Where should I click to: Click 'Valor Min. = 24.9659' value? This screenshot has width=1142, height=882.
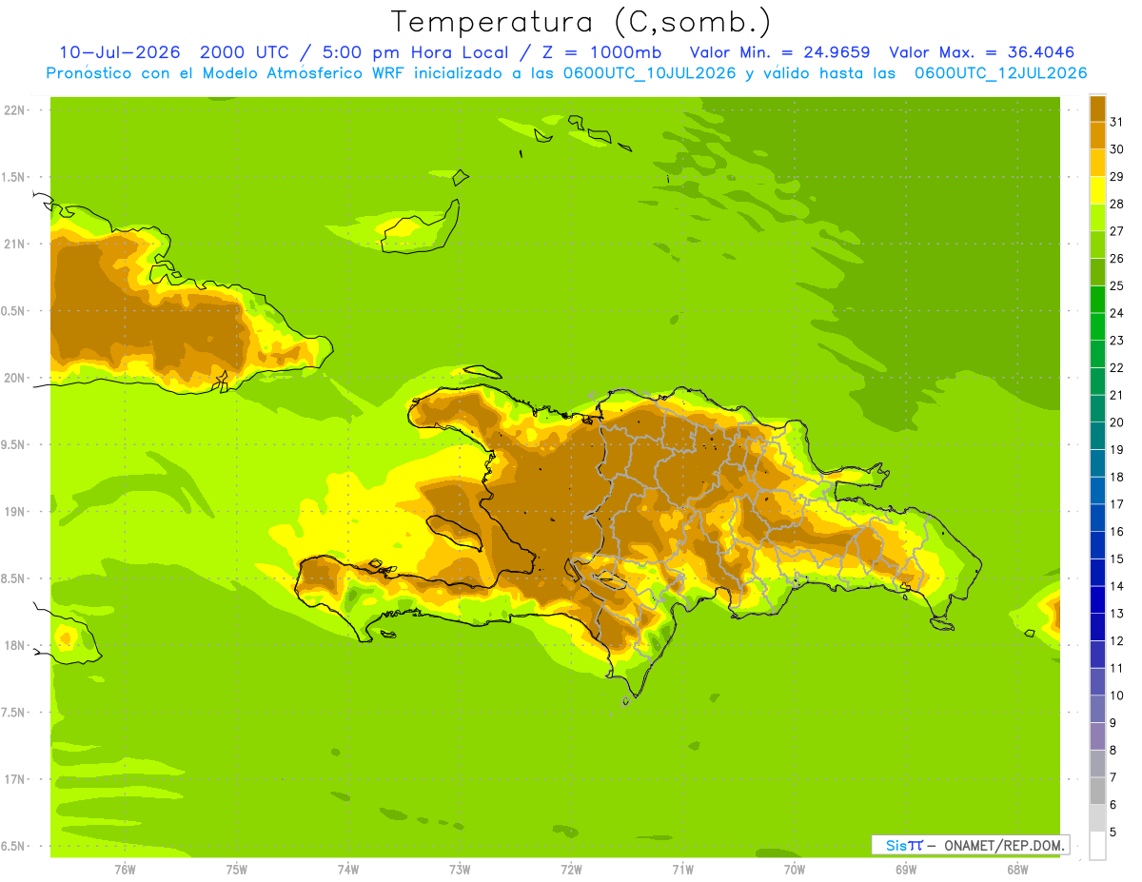tap(779, 51)
